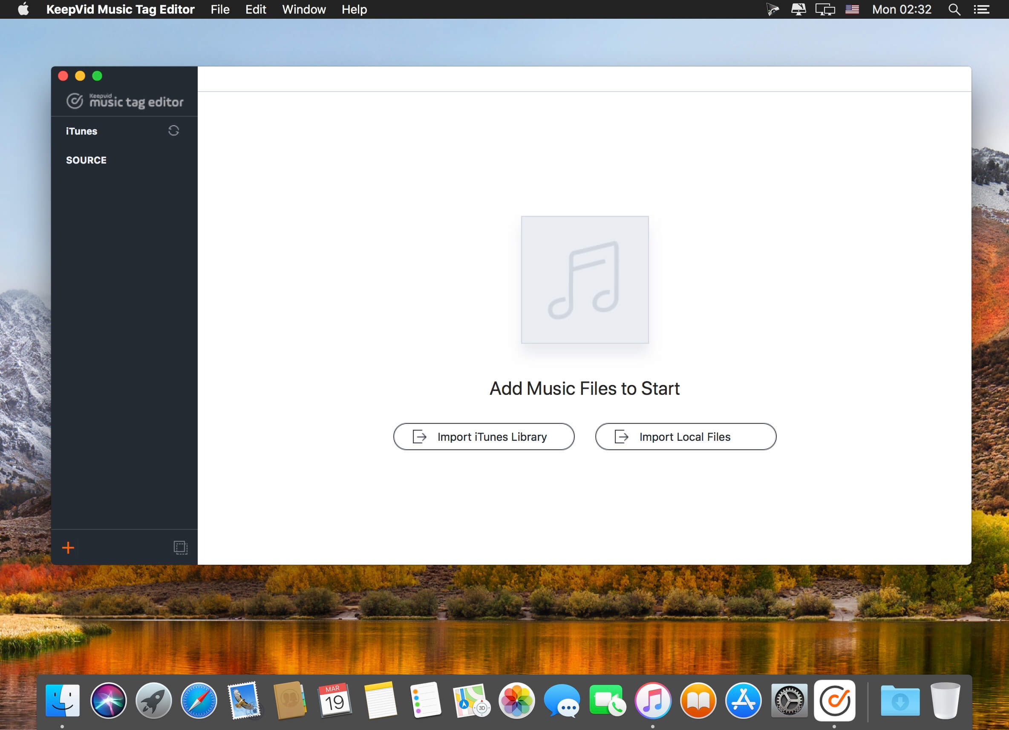
Task: Click Import Local Files button
Action: (685, 437)
